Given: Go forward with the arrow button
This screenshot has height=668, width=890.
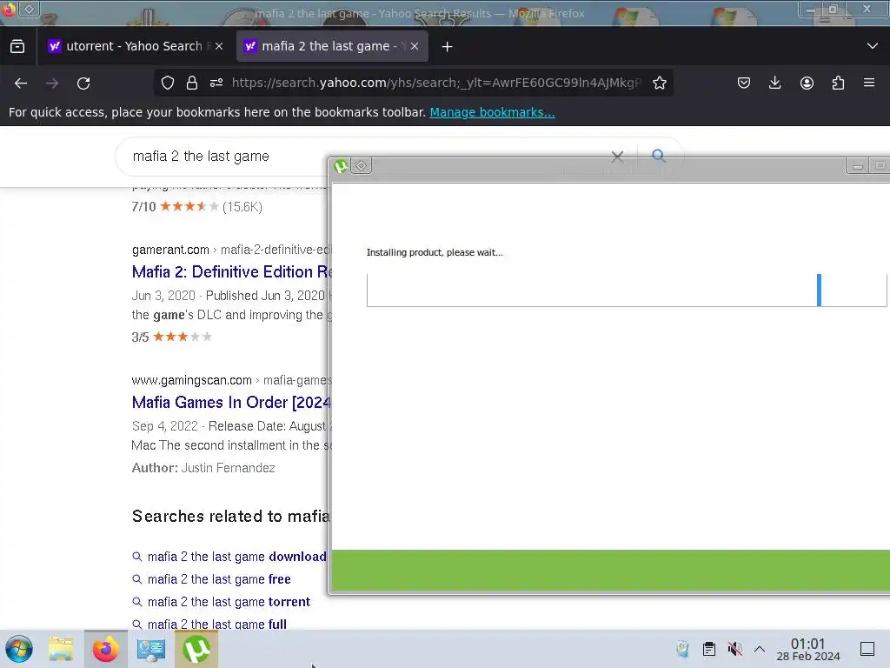Looking at the screenshot, I should pyautogui.click(x=52, y=83).
